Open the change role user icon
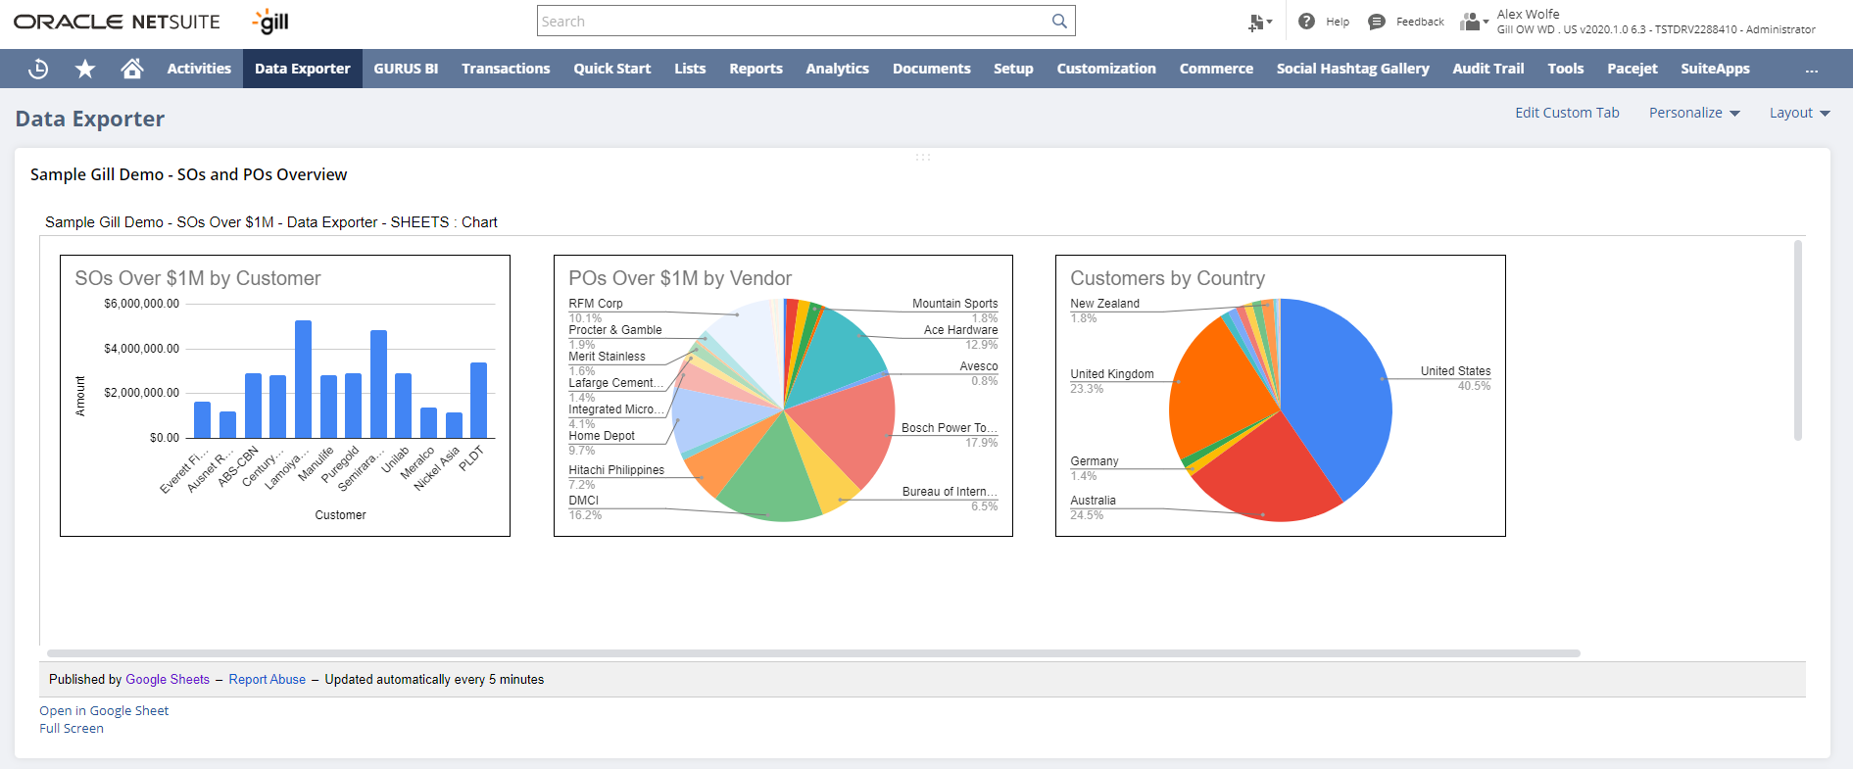Screen dimensions: 1853x769 click(1474, 22)
